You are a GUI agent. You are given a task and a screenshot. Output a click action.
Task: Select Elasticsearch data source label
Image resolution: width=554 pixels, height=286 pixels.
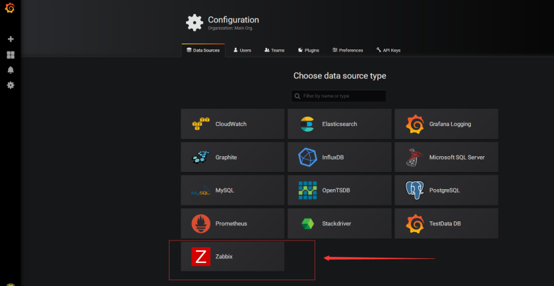(x=340, y=124)
